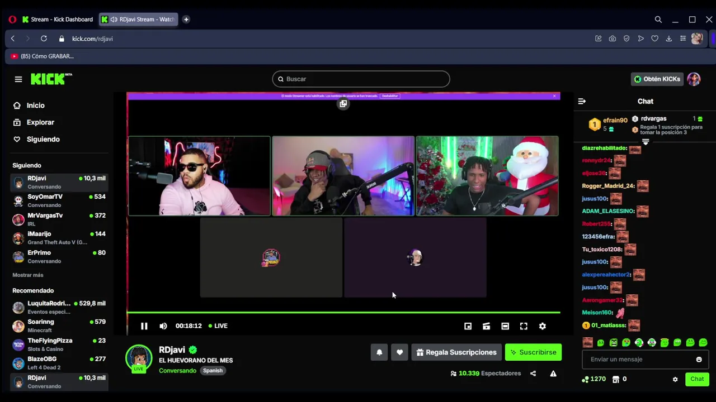The image size is (716, 402).
Task: Enable notifications with the bell icon
Action: click(x=379, y=352)
